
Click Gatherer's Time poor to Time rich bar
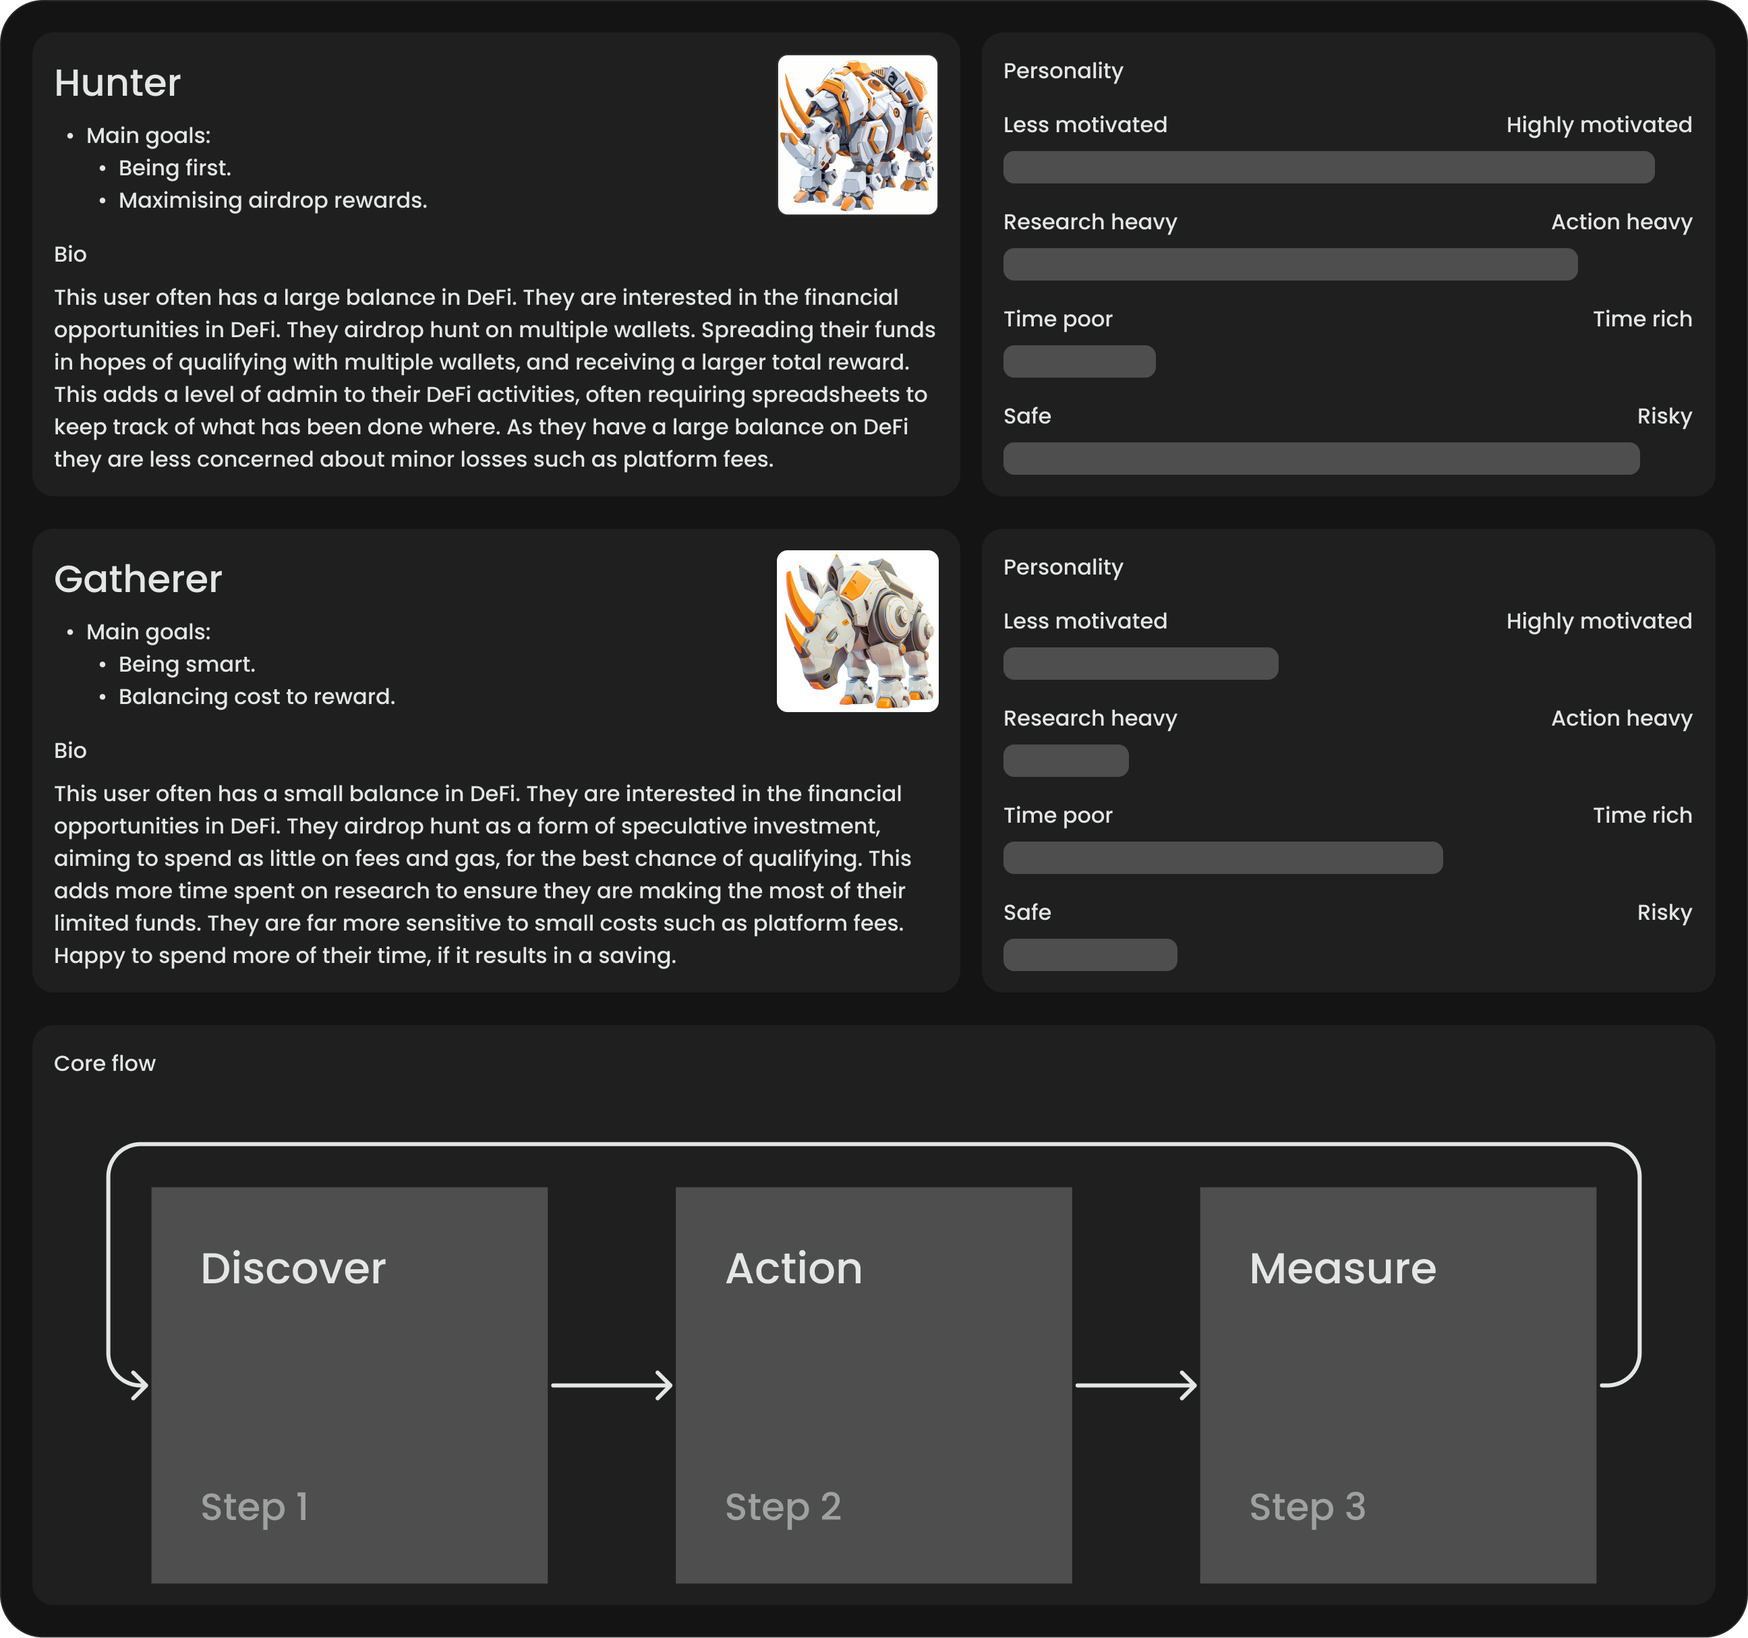coord(1222,857)
